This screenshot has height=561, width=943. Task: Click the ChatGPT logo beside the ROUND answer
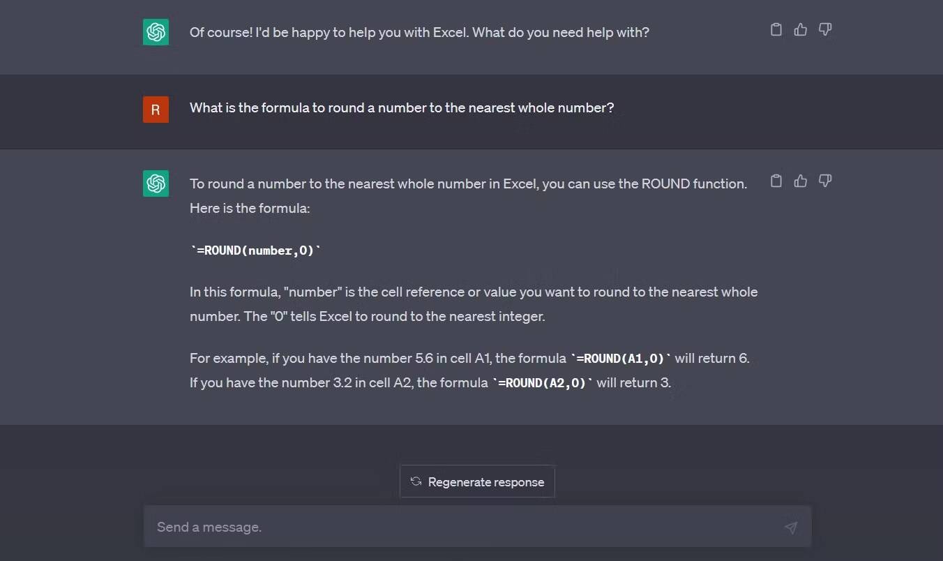coord(156,184)
